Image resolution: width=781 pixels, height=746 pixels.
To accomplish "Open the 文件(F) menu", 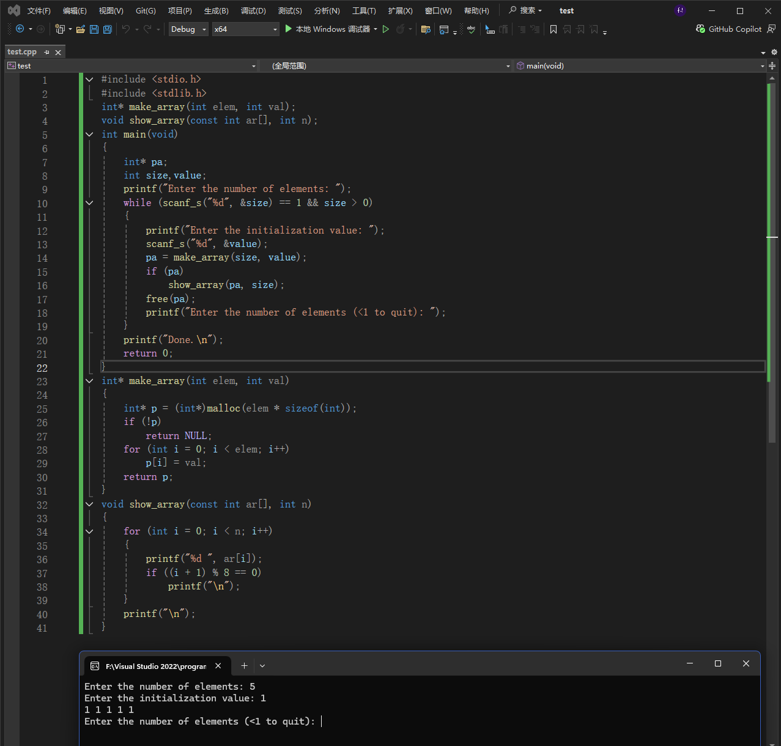I will (39, 10).
